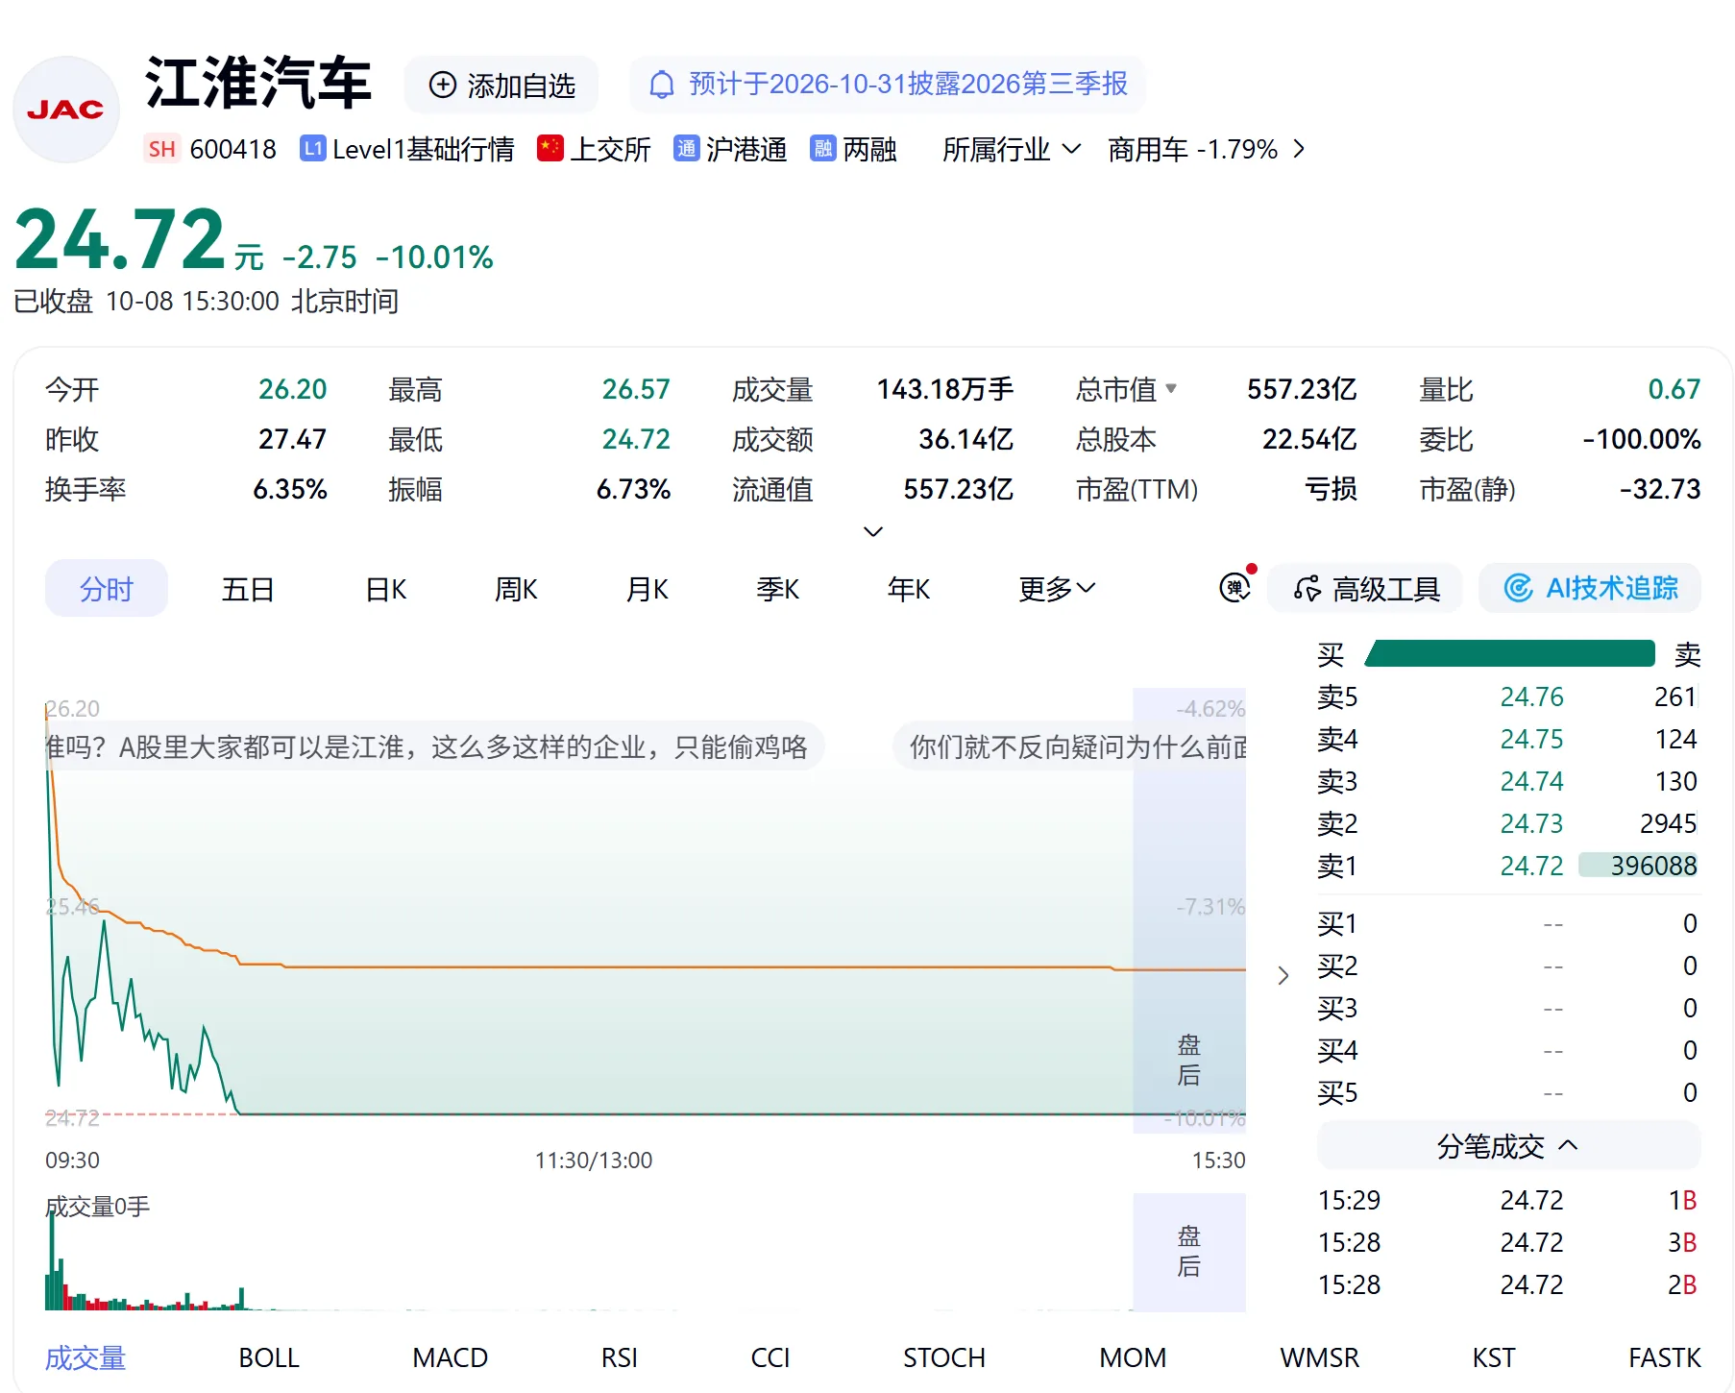Click 卖1 price 24.72 row

click(x=1507, y=866)
